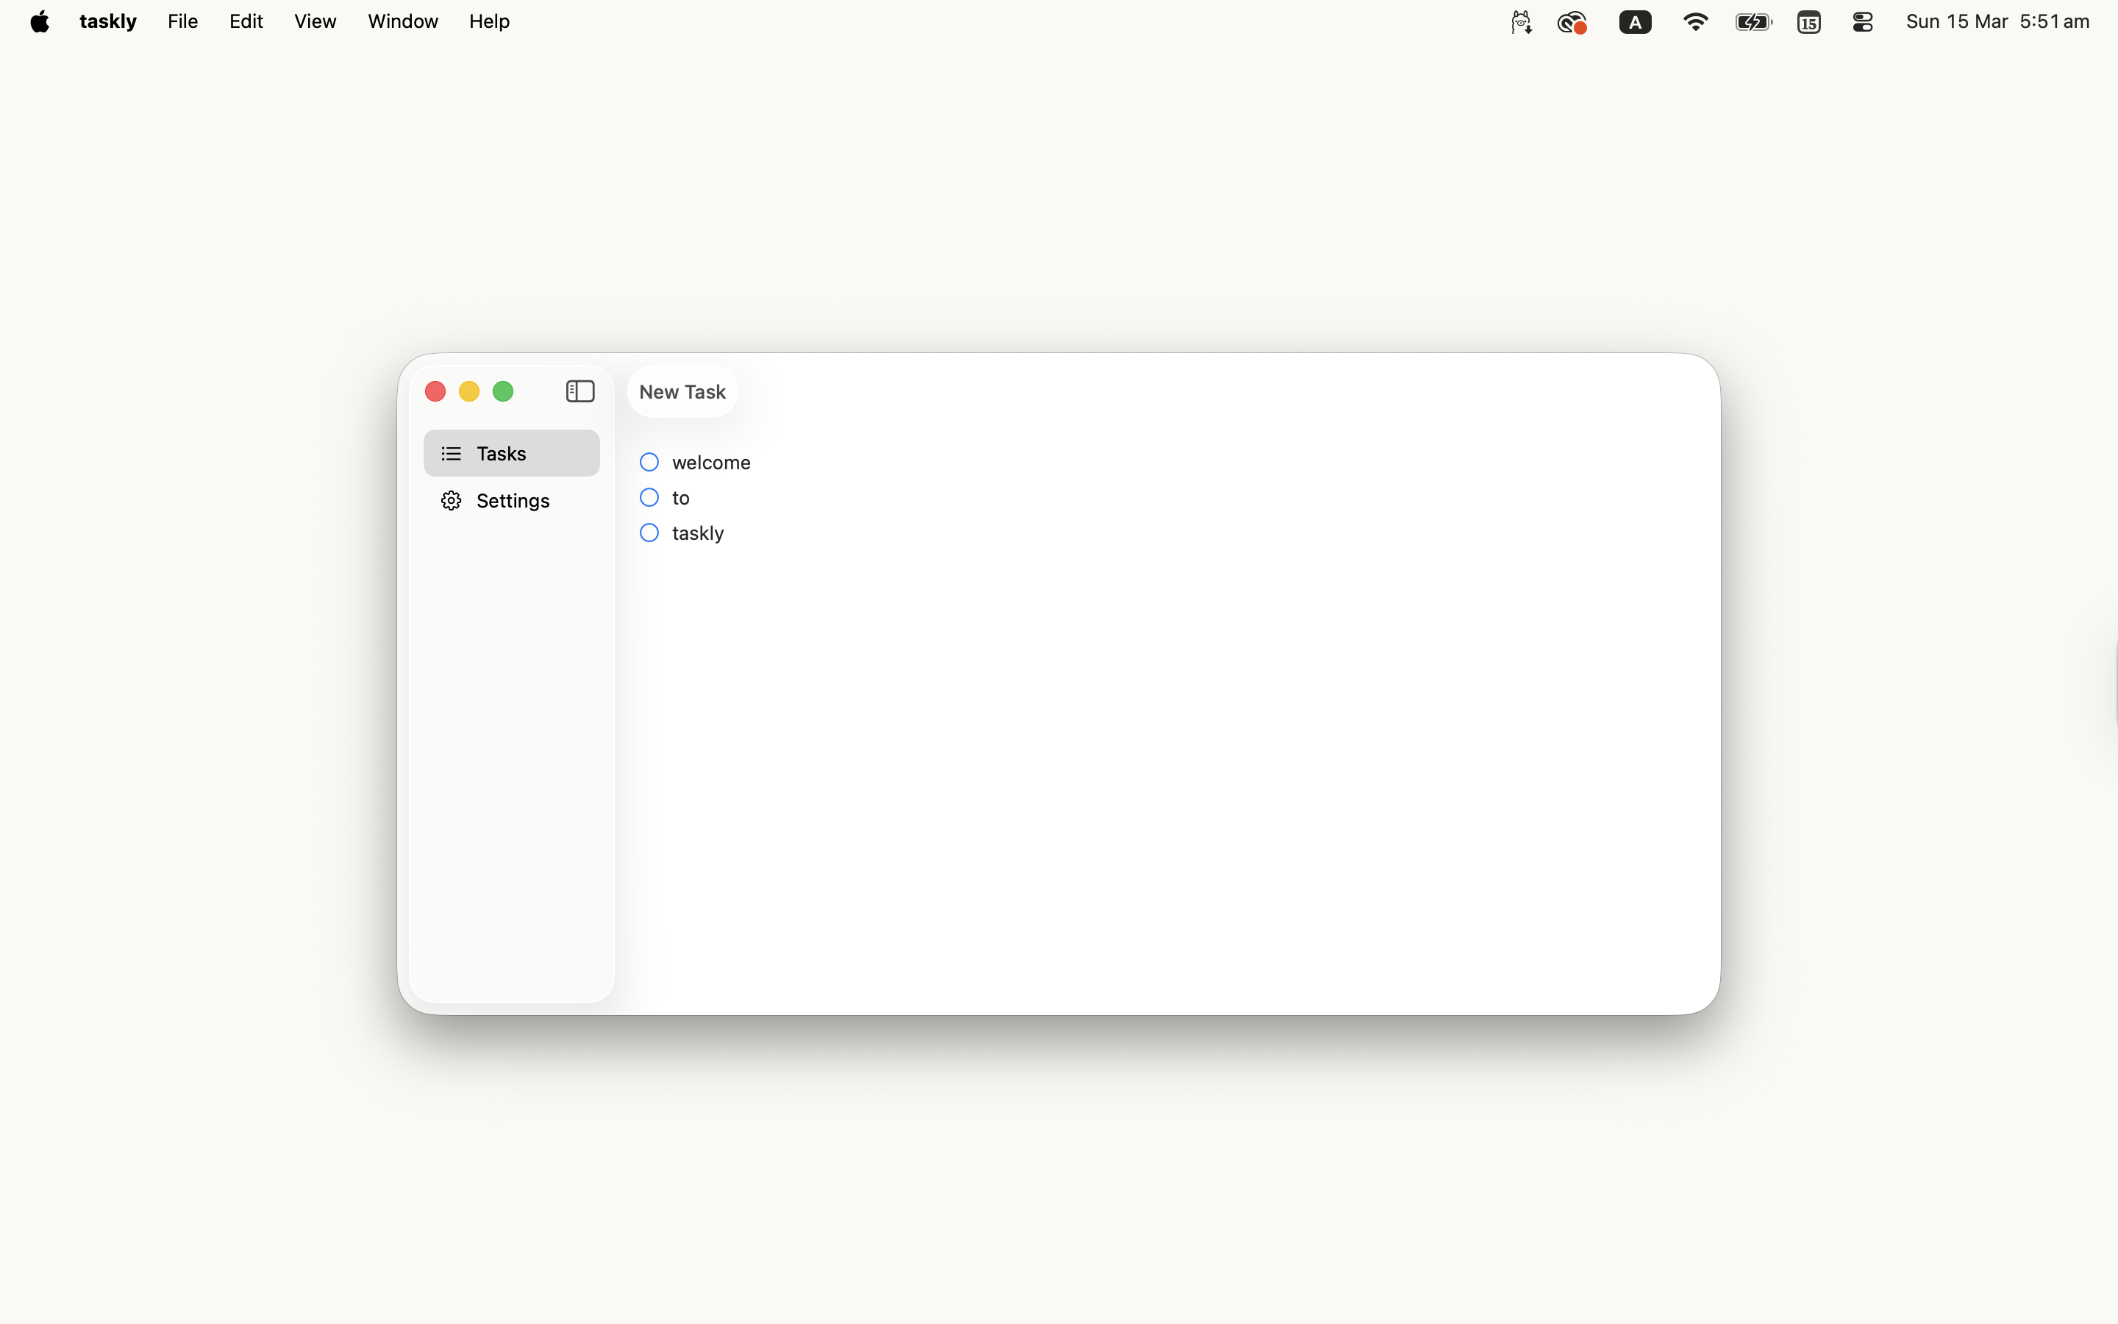Open the calendar icon showing 15

pos(1808,21)
